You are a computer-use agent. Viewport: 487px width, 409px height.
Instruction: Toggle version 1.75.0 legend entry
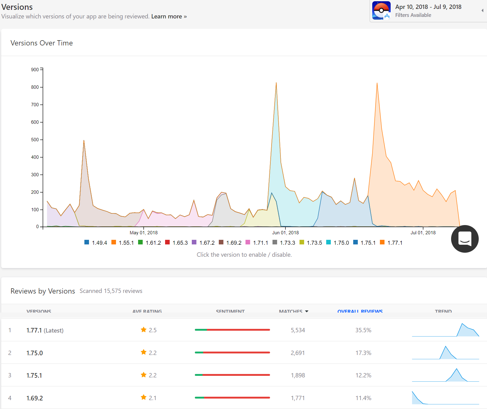click(338, 243)
